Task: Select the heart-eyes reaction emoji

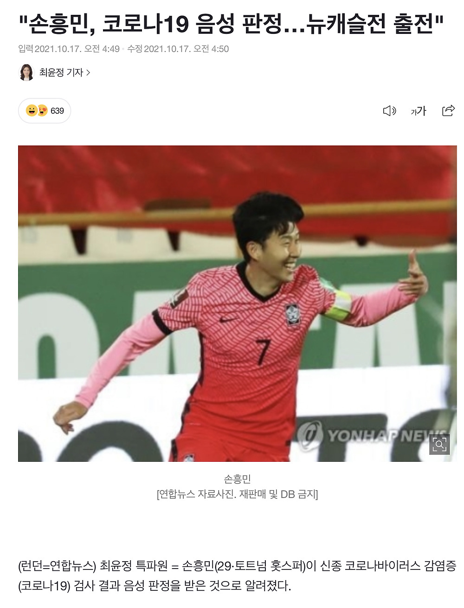Action: click(42, 110)
